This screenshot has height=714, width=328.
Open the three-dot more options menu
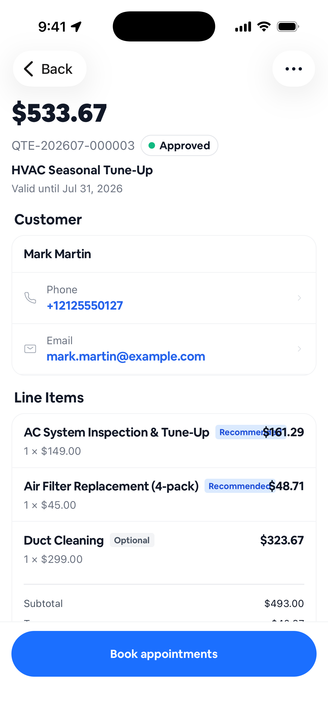point(293,69)
